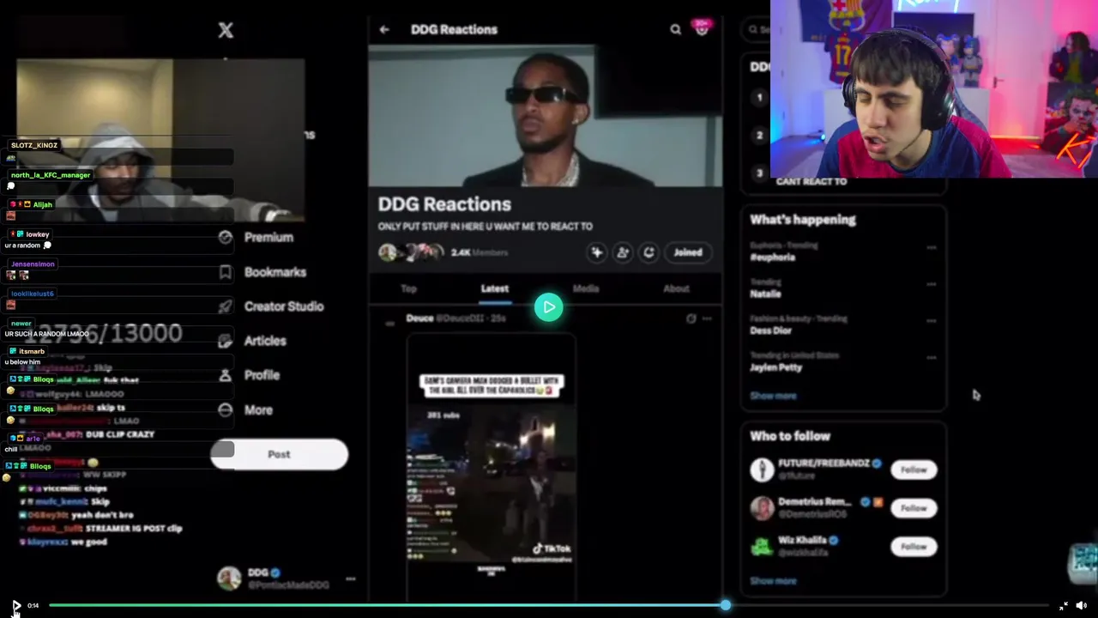
Task: Select the Latest tab
Action: coord(495,288)
